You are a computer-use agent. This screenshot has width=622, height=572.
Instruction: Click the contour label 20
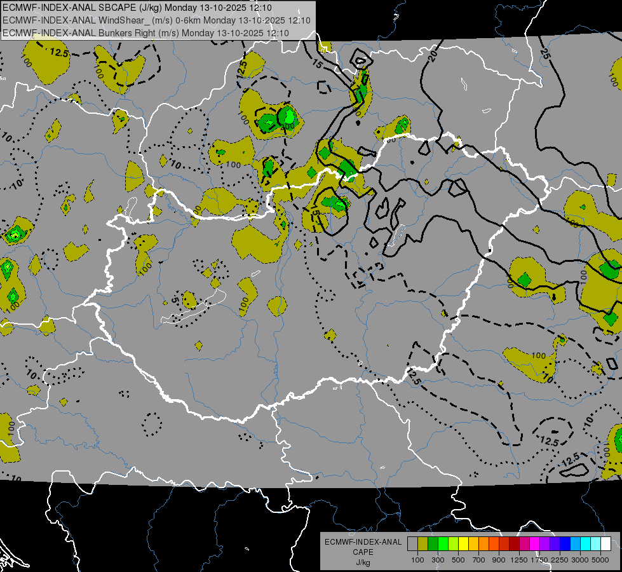[433, 55]
